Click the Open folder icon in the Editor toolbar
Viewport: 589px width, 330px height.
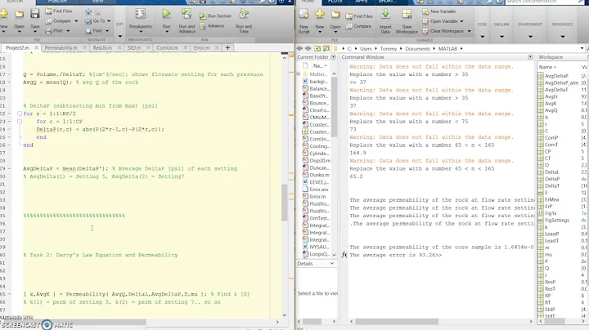19,14
